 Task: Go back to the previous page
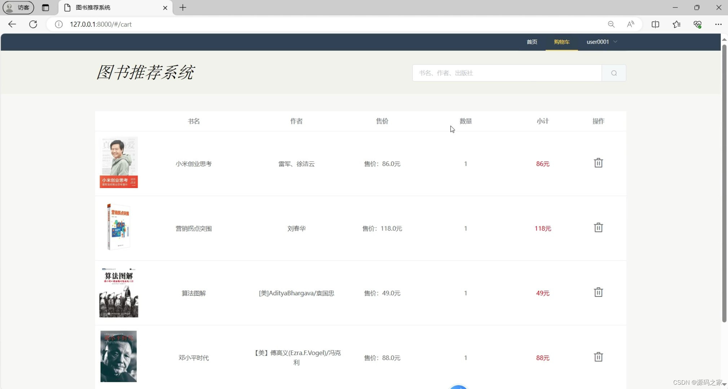click(12, 24)
